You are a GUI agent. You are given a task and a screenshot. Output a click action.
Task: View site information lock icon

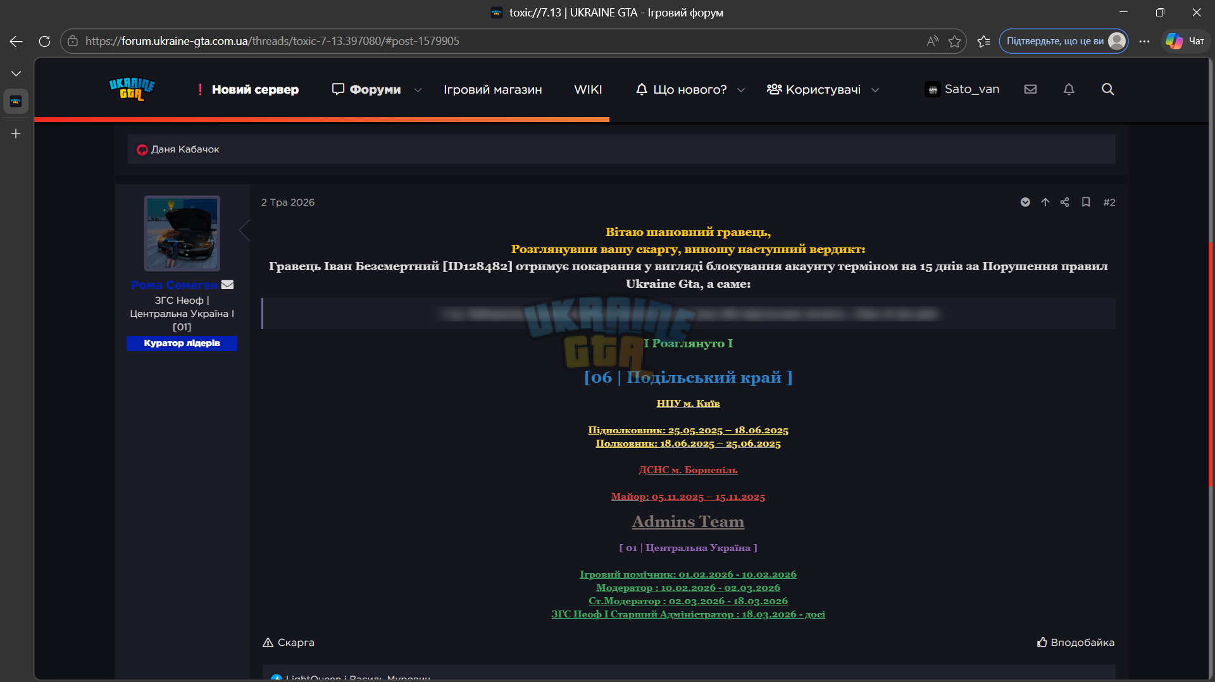pyautogui.click(x=73, y=41)
